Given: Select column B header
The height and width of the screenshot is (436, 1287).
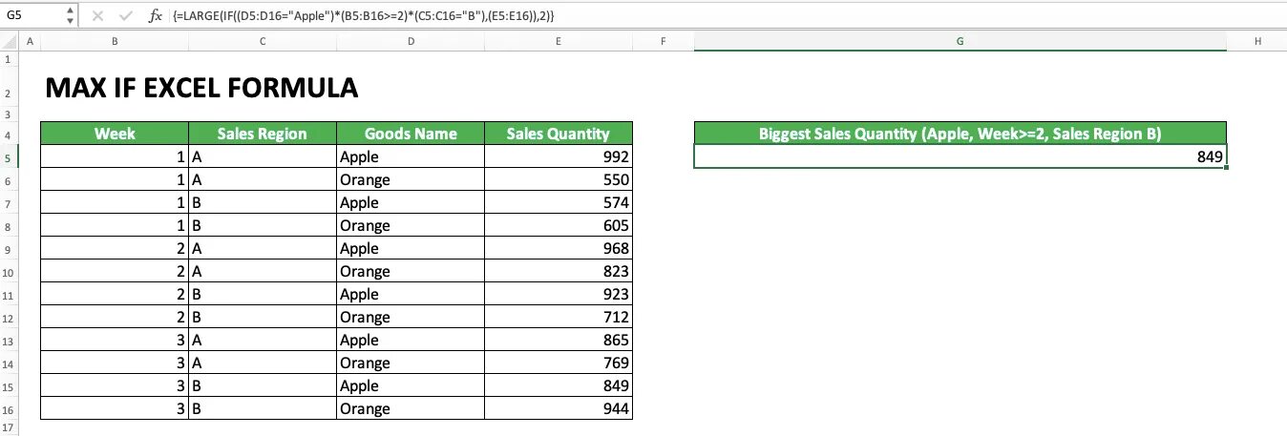Looking at the screenshot, I should tap(115, 41).
